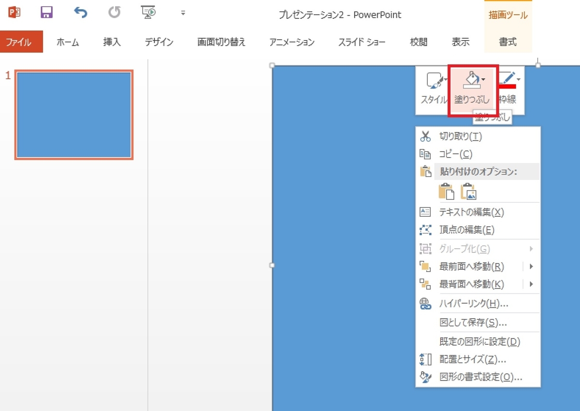Click the copy icon beside コピー
580x411 pixels.
(x=425, y=154)
